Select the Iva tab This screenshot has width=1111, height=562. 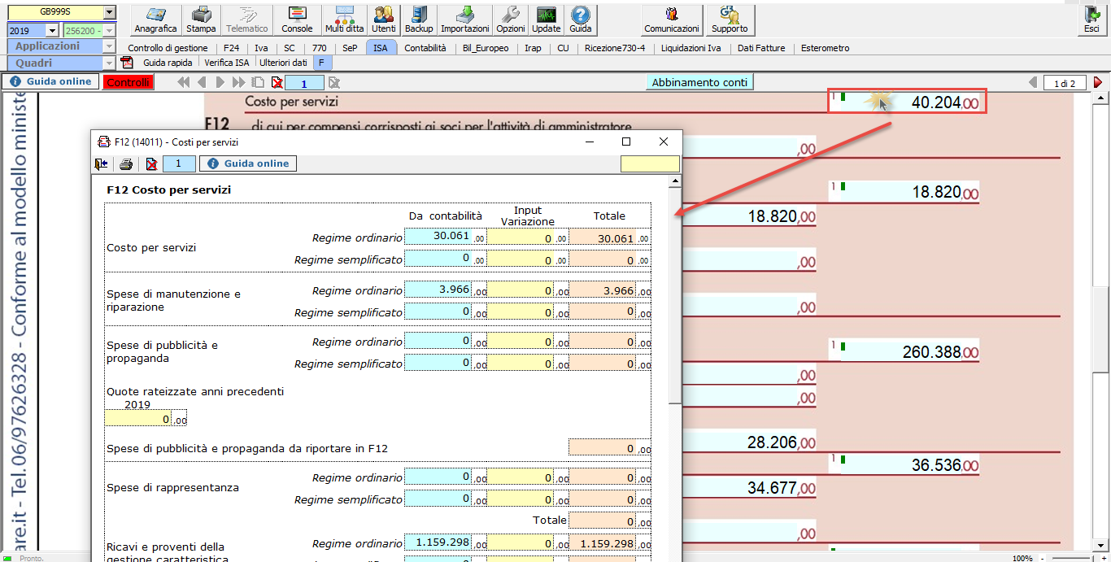click(261, 48)
